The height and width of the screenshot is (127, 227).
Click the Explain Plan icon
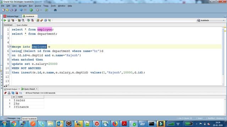point(13,20)
